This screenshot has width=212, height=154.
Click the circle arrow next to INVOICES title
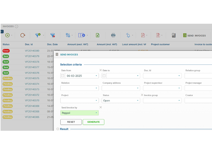16,27
